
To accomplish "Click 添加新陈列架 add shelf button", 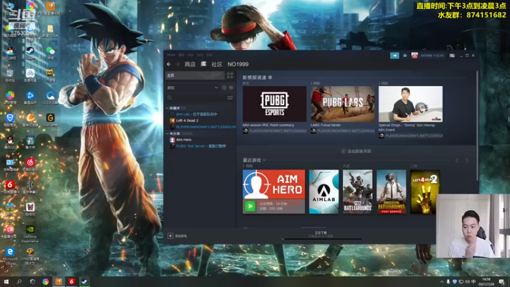I will click(356, 151).
